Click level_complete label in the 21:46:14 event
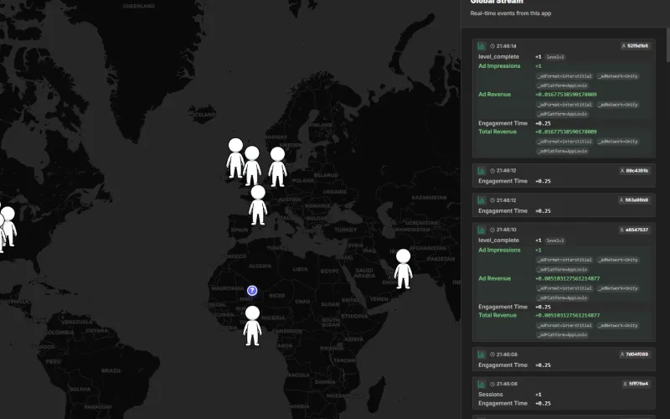Image resolution: width=670 pixels, height=419 pixels. (498, 56)
